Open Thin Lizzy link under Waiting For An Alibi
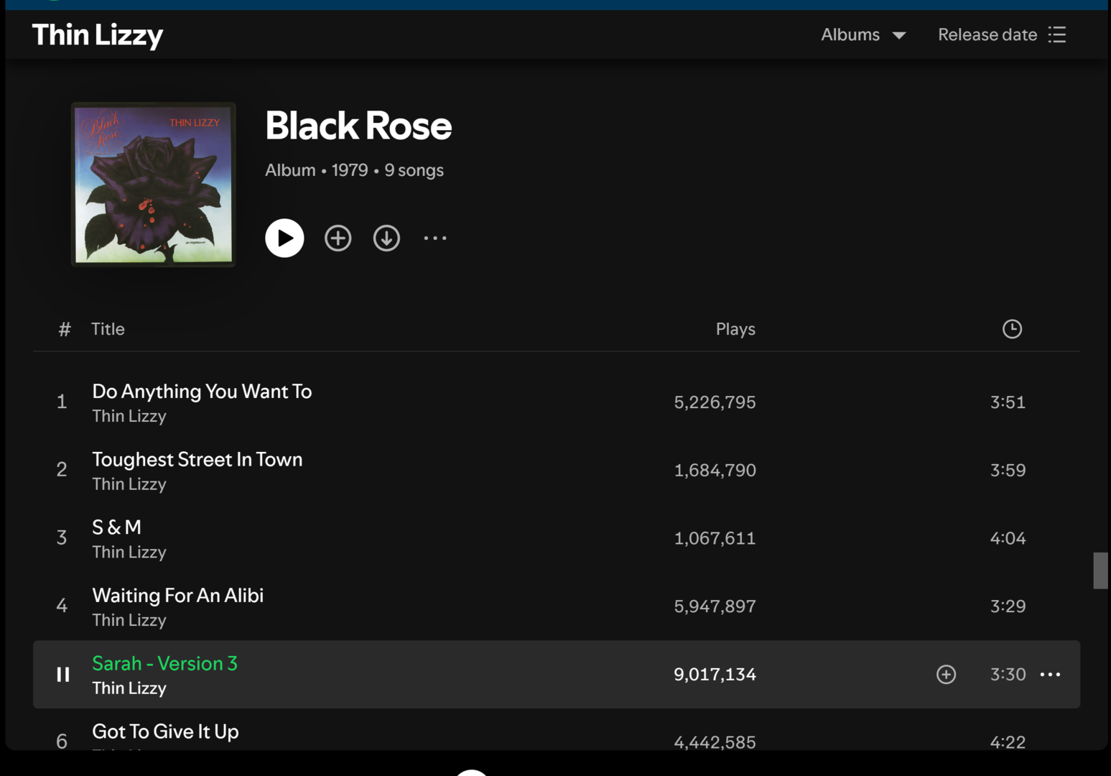The image size is (1111, 776). pos(129,619)
